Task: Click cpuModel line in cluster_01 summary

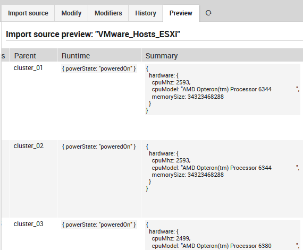Action: (x=225, y=89)
